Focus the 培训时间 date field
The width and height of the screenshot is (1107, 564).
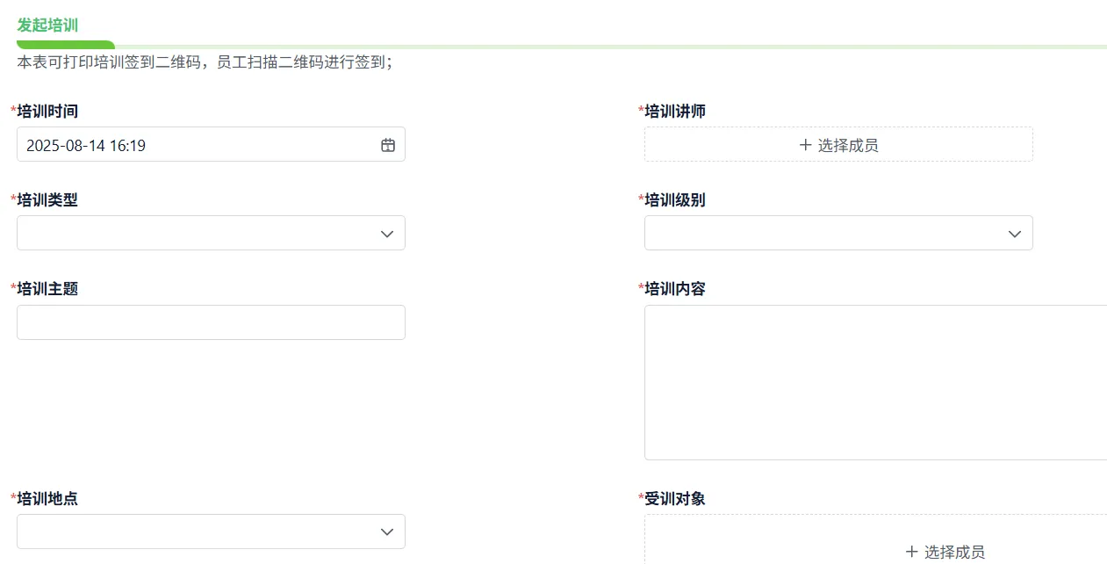[x=193, y=145]
